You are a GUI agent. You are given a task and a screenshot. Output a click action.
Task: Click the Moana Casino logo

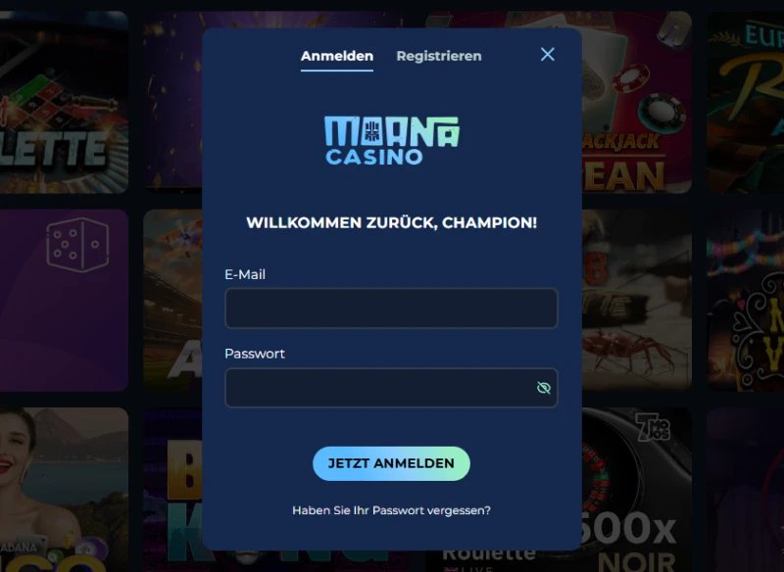click(x=391, y=140)
